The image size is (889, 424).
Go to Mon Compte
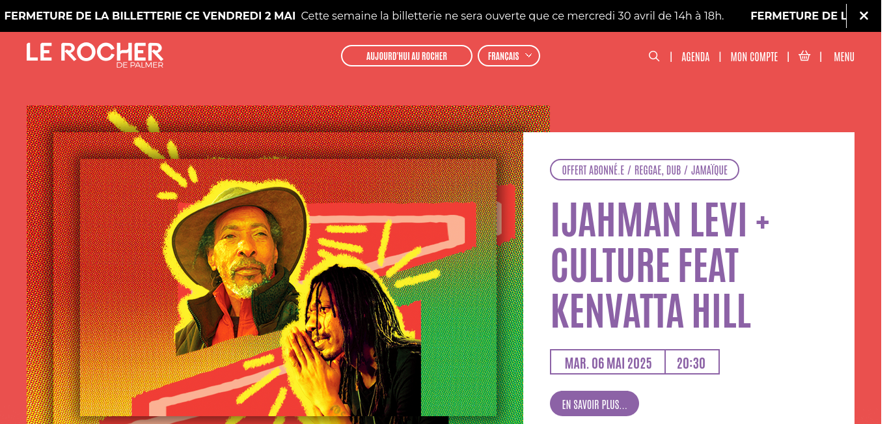(x=754, y=57)
